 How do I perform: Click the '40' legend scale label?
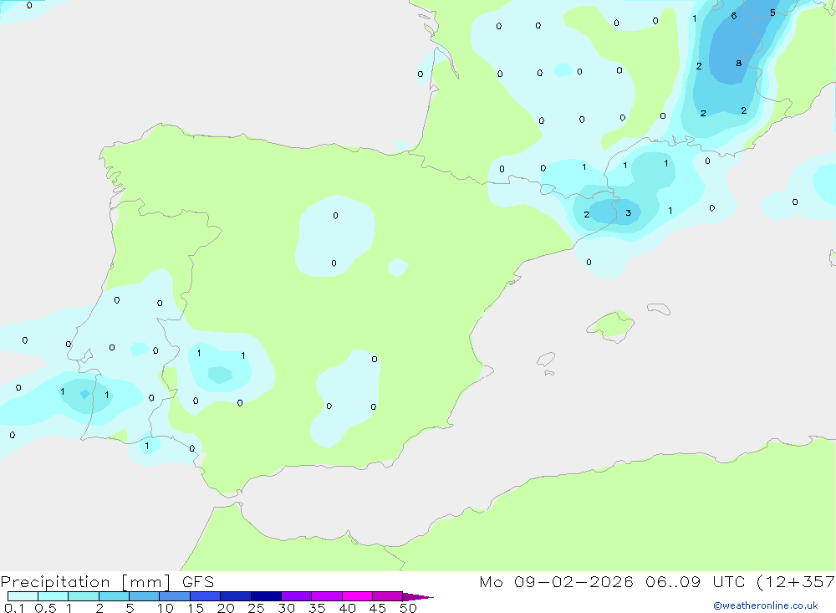[347, 608]
